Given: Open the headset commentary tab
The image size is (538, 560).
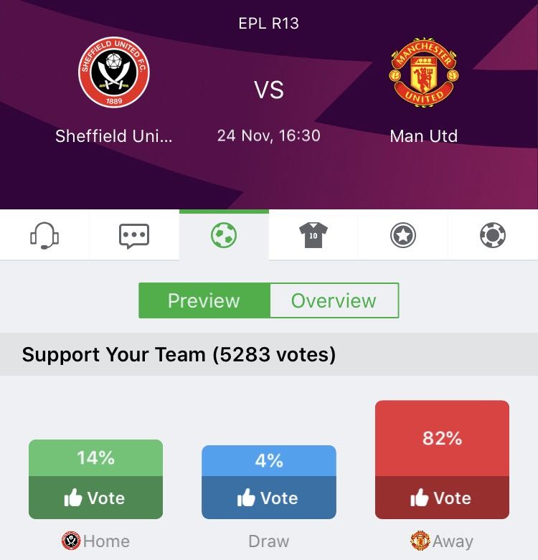Looking at the screenshot, I should (44, 235).
